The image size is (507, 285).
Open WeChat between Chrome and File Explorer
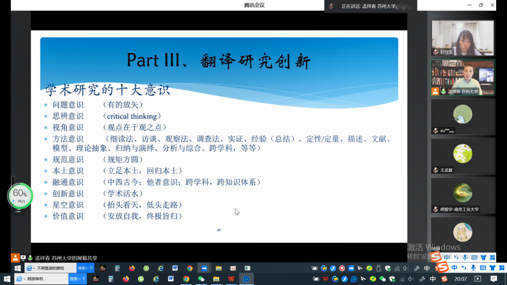tap(201, 279)
